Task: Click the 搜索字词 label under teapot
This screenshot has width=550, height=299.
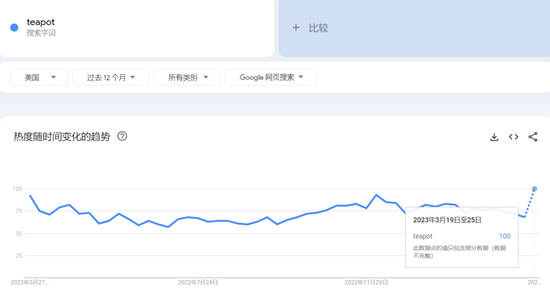Action: (41, 33)
